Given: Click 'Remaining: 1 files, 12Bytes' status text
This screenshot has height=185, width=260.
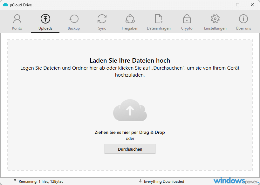Looking at the screenshot, I should point(41,182).
